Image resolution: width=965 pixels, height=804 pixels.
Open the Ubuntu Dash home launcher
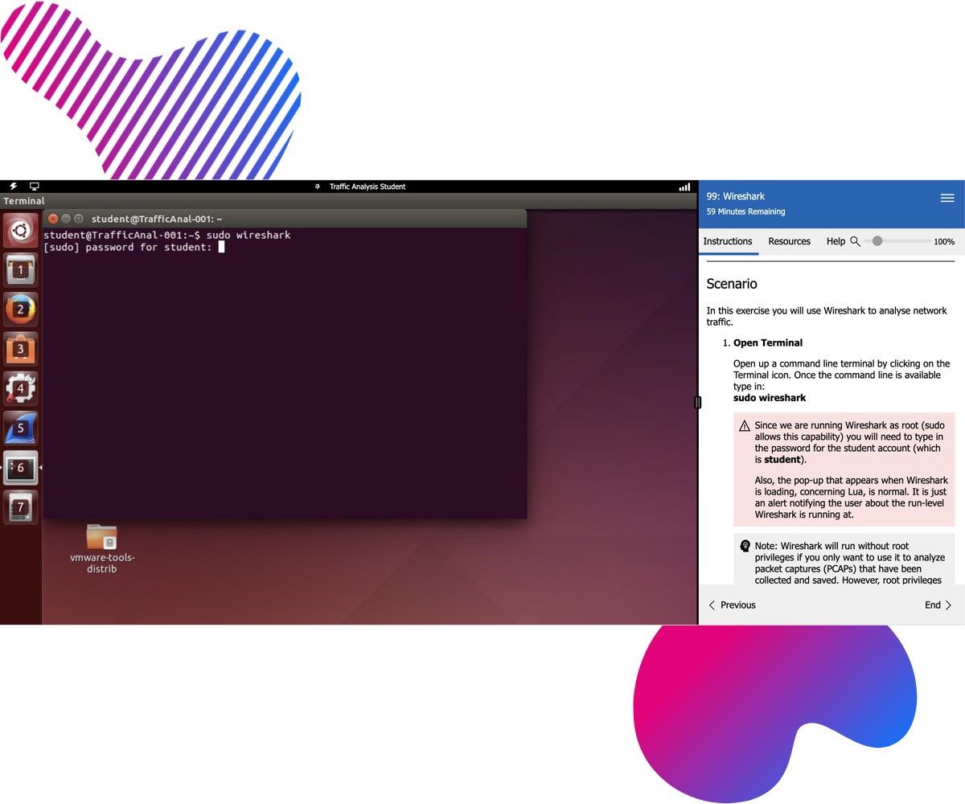tap(21, 232)
